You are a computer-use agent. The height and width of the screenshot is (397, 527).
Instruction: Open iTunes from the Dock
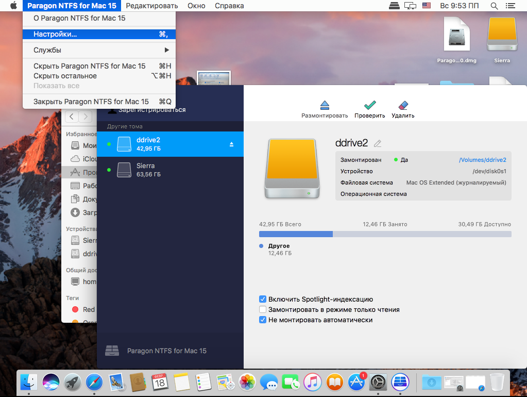[313, 382]
